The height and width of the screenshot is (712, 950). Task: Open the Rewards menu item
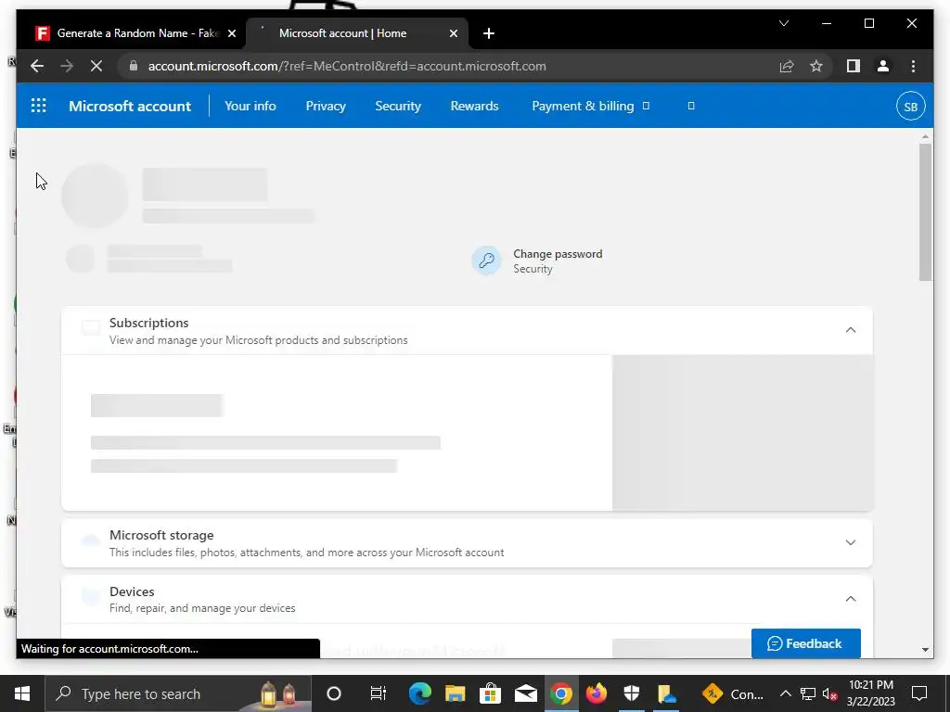(x=474, y=106)
